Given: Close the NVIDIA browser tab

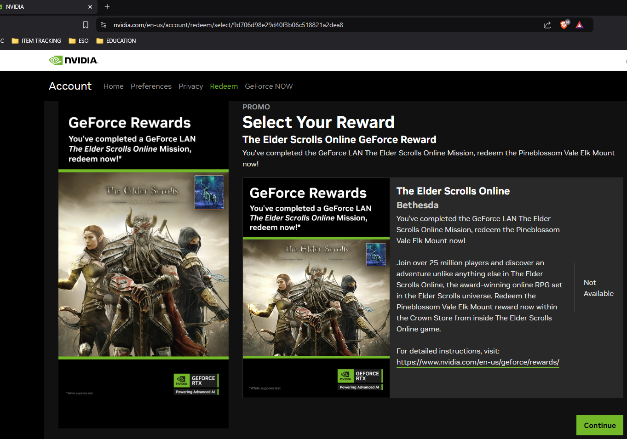Looking at the screenshot, I should [90, 7].
